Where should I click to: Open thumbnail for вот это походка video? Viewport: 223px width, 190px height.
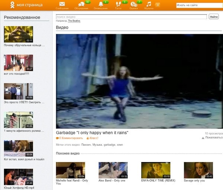click(x=19, y=63)
